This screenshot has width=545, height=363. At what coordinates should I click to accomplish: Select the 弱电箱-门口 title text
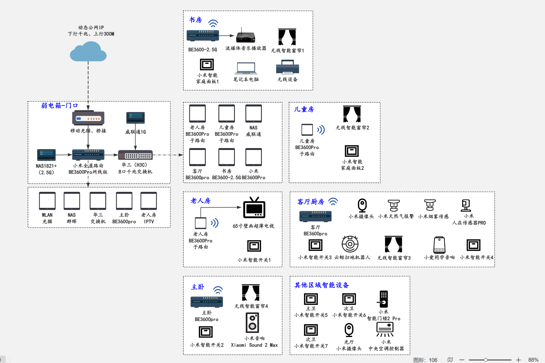point(60,106)
